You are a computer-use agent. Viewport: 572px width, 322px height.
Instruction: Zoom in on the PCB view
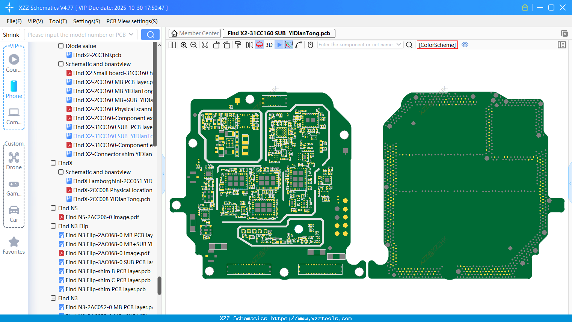(184, 45)
